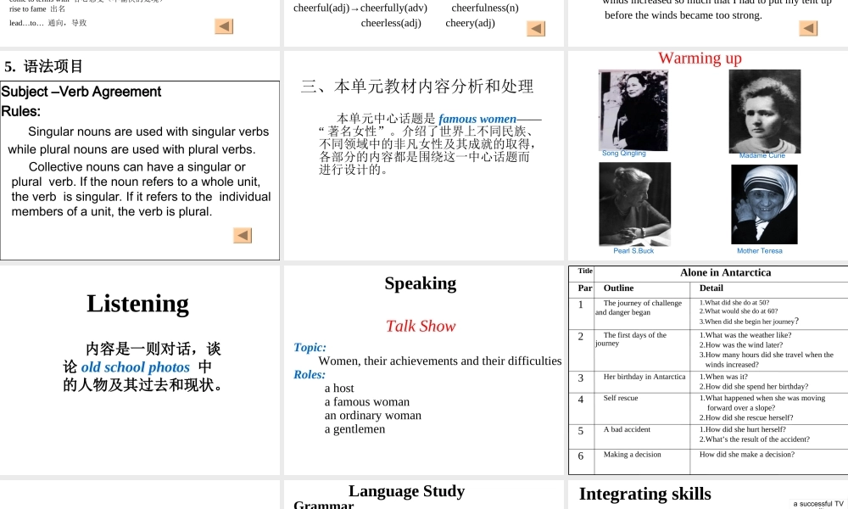Click old school photos blue text
The image size is (848, 509).
coord(135,366)
